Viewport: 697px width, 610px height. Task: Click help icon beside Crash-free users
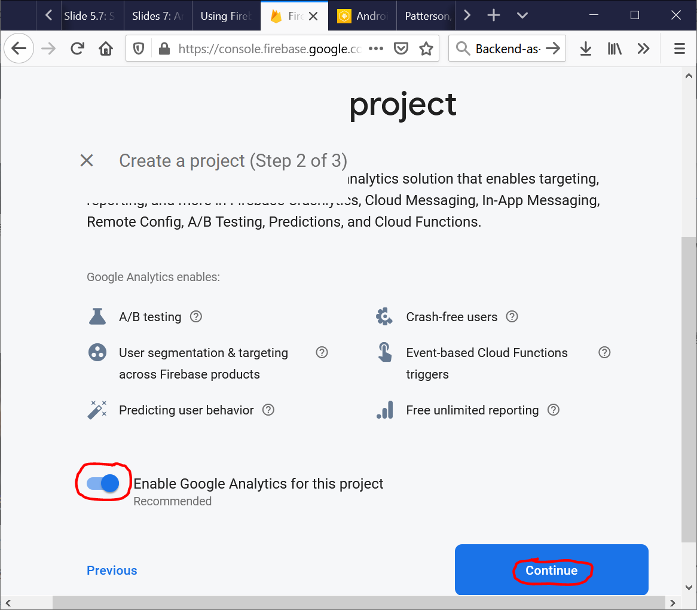point(512,316)
